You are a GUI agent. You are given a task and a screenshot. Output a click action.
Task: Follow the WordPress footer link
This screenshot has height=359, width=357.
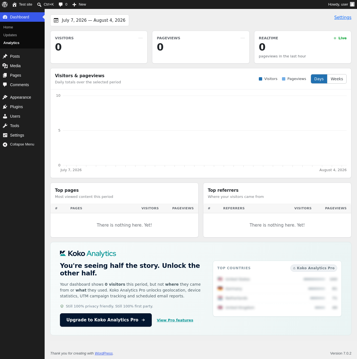click(104, 353)
